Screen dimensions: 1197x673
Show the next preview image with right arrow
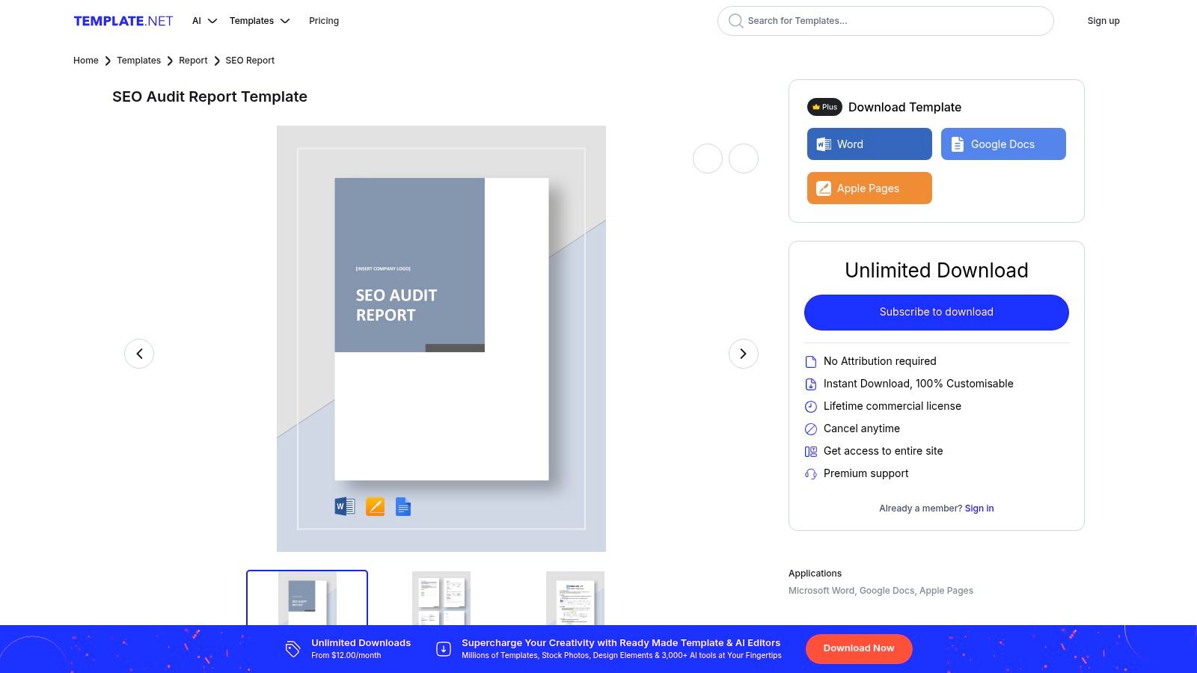coord(743,353)
